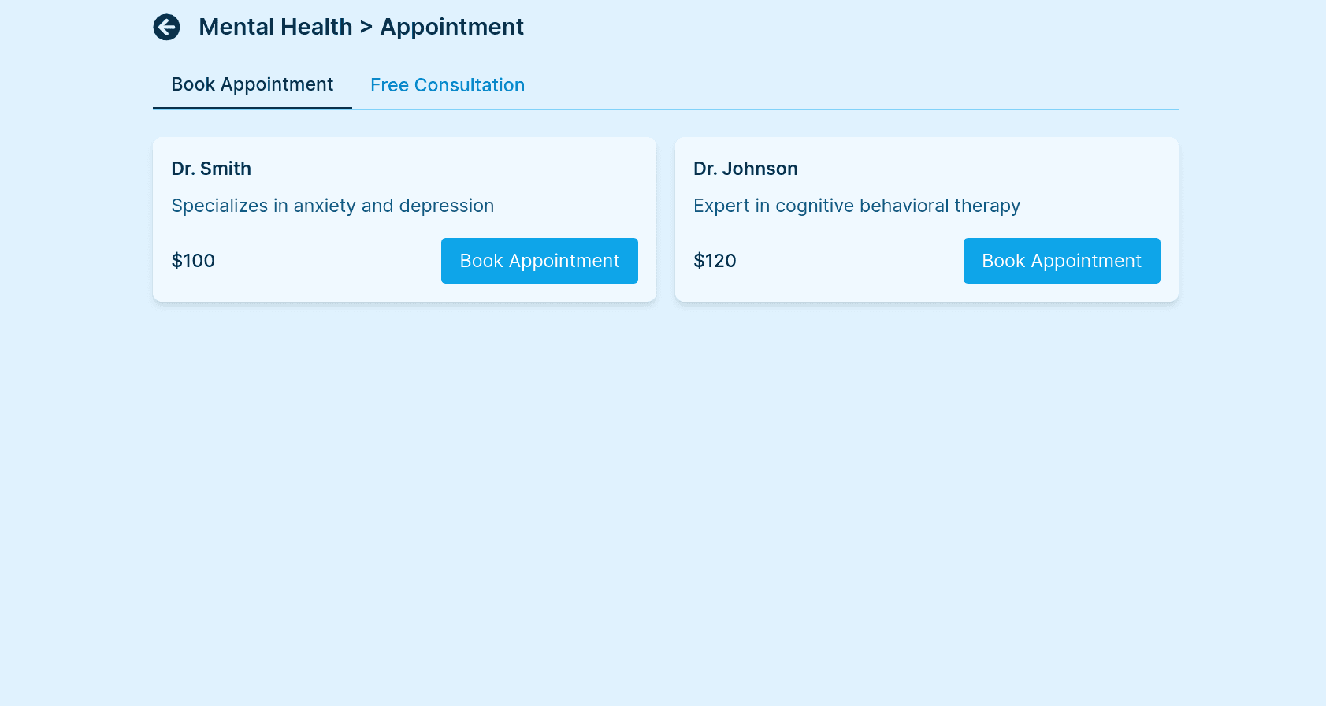This screenshot has height=706, width=1326.
Task: Go back using the circled arrow icon
Action: 166,27
